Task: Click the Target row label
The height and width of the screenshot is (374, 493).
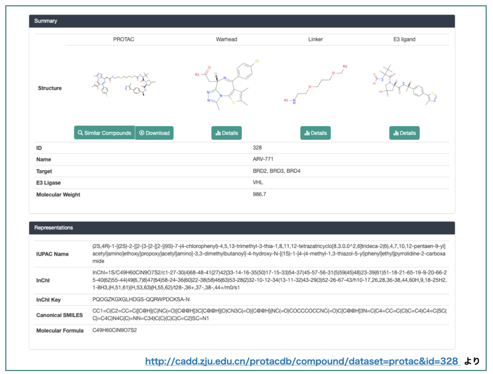Action: coord(44,171)
